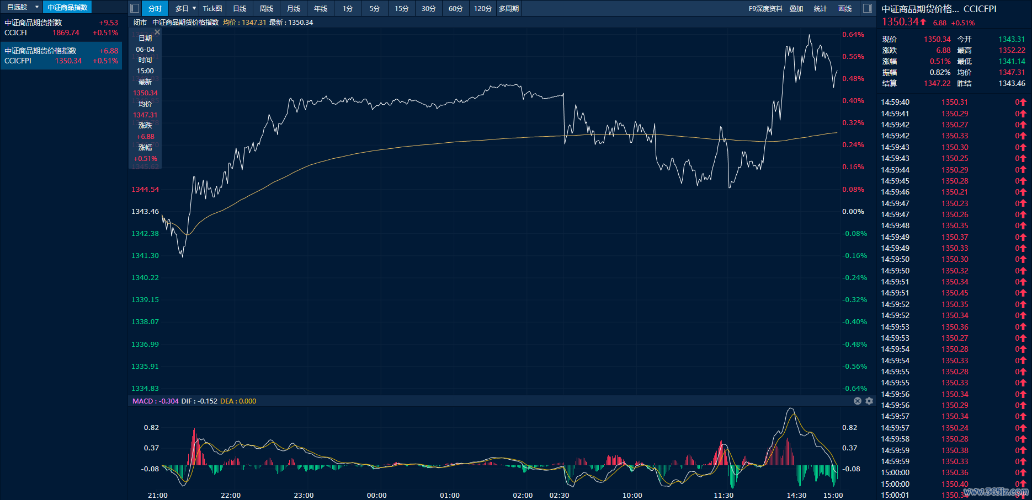This screenshot has width=1032, height=500.
Task: Remove the MACD indicator with X icon
Action: pos(858,401)
